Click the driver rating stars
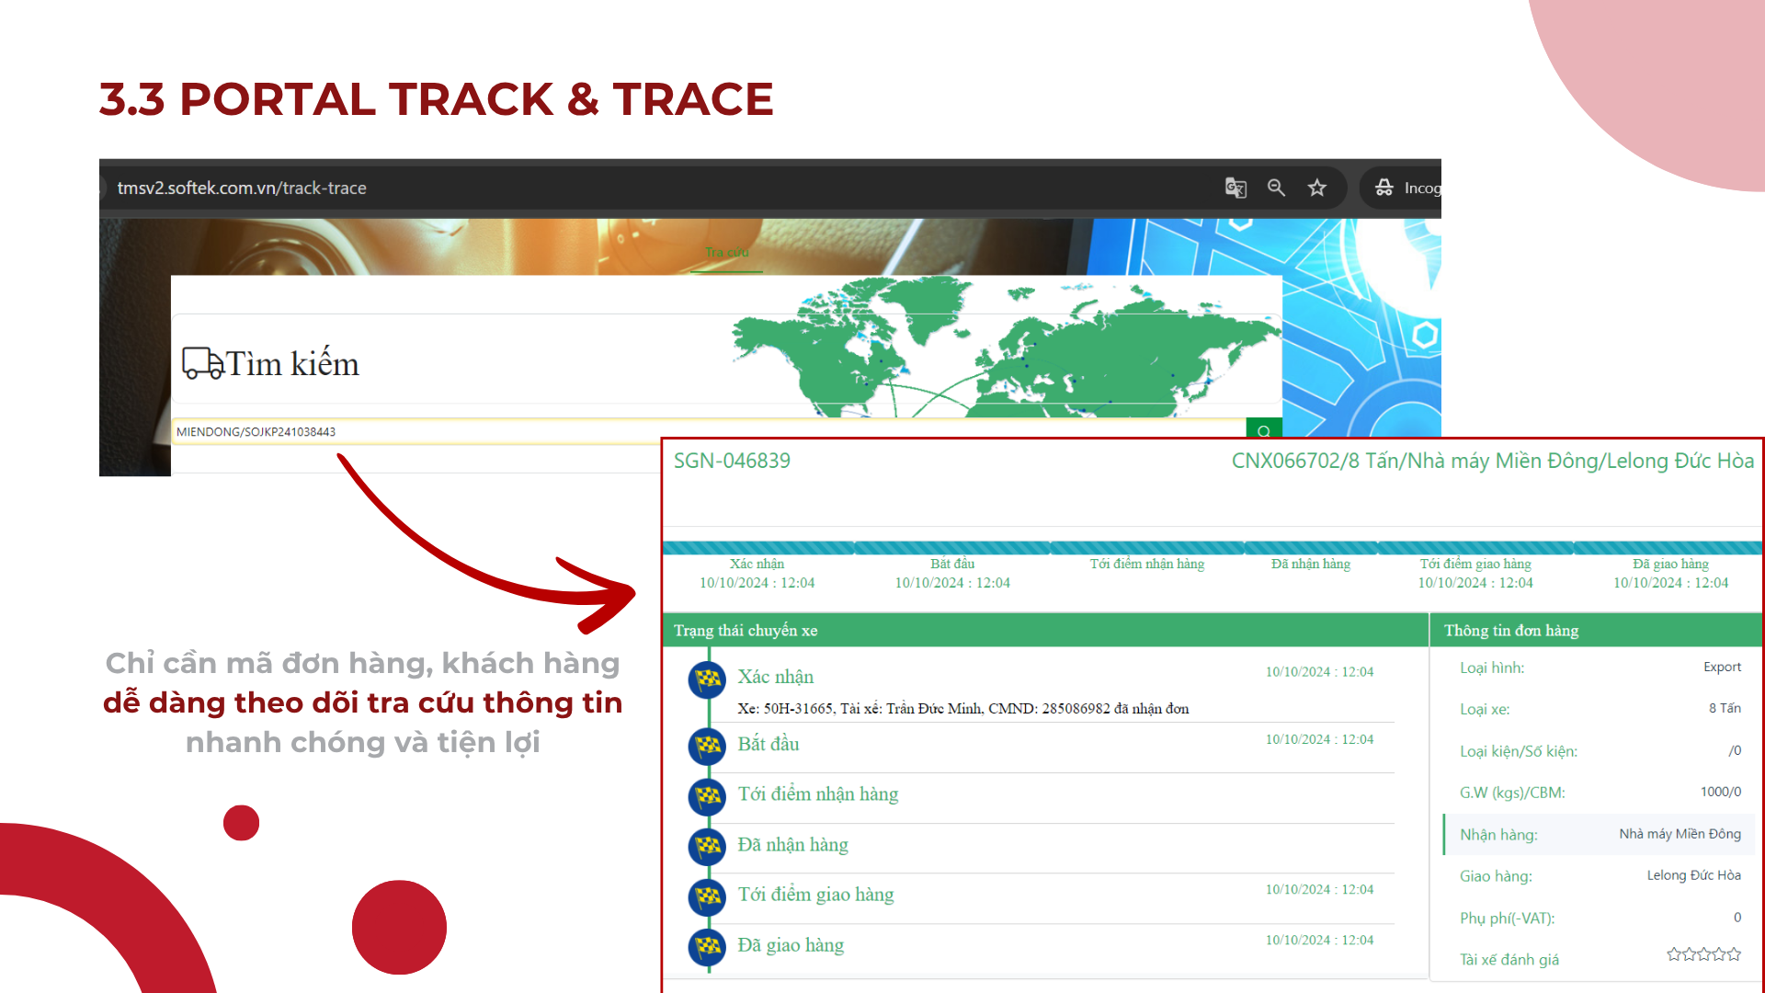1765x993 pixels. coord(1703,954)
